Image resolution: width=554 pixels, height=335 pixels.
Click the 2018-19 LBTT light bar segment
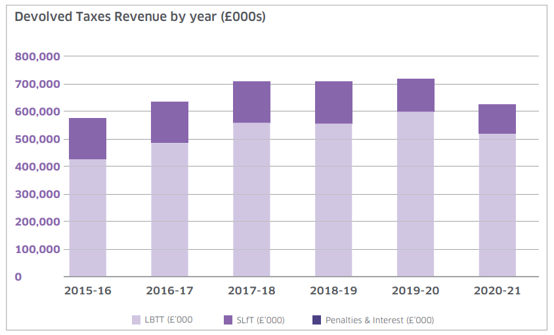point(333,200)
